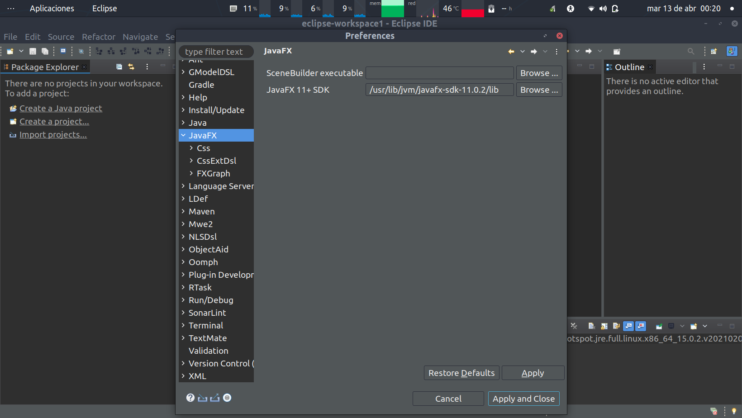742x418 pixels.
Task: Click the lightbulb tip icon in status bar
Action: point(734,411)
